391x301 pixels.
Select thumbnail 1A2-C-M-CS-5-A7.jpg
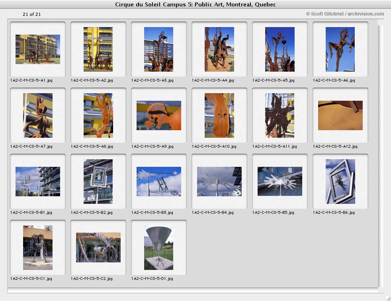point(38,115)
